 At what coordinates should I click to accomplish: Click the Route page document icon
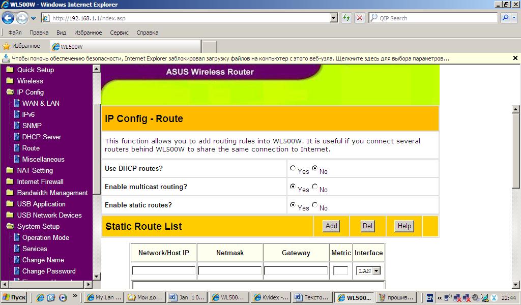17,148
